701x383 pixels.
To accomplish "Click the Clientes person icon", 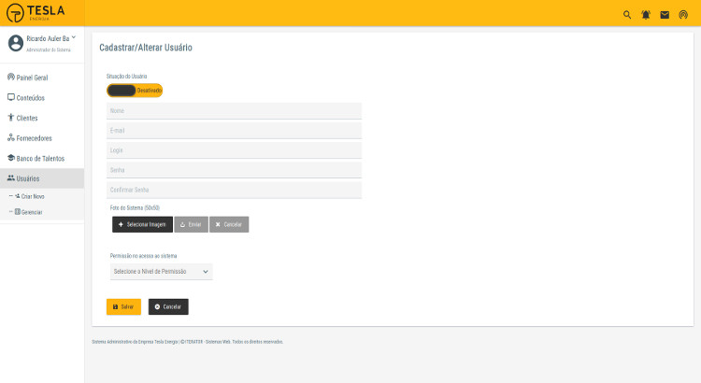I will click(10, 117).
